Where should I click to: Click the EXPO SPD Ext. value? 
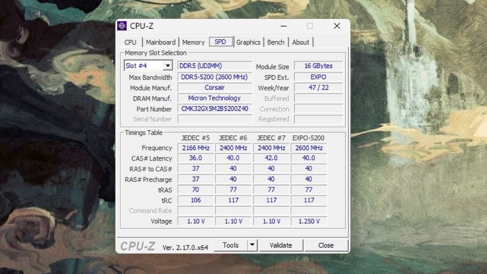click(x=318, y=77)
